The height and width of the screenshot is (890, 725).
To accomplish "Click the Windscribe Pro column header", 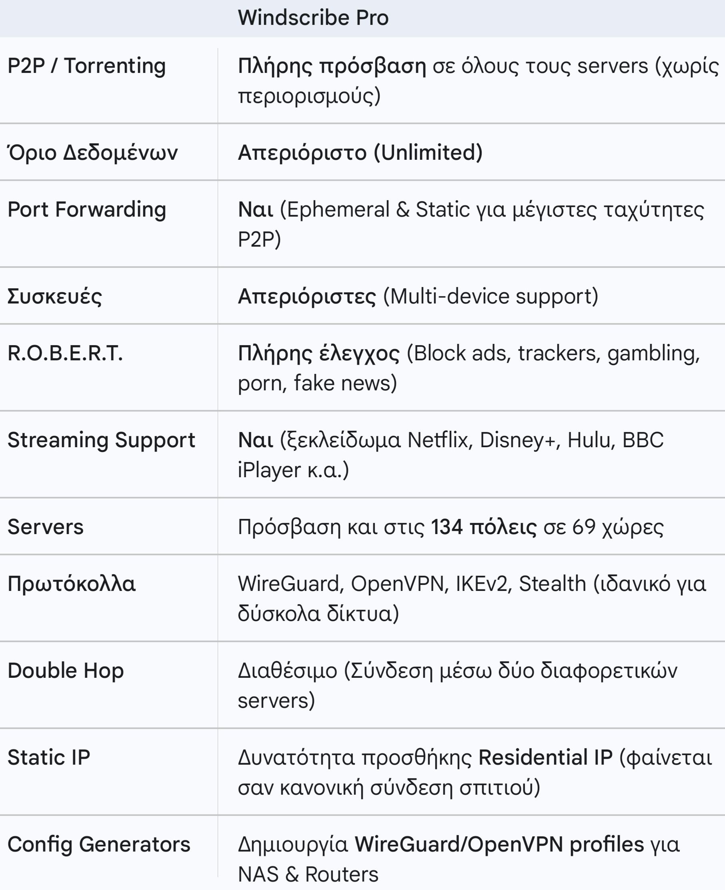I will coord(313,18).
